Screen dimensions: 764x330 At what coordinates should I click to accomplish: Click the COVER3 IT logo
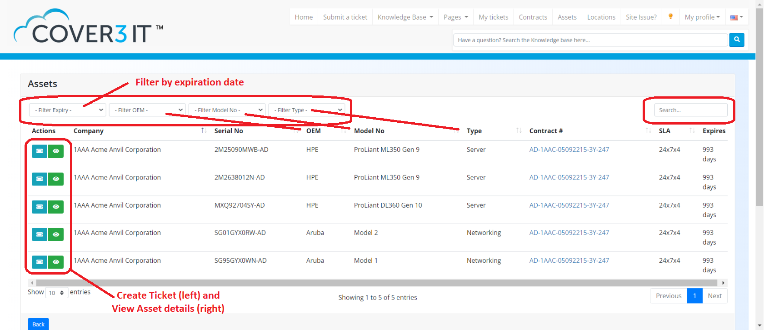pyautogui.click(x=89, y=27)
